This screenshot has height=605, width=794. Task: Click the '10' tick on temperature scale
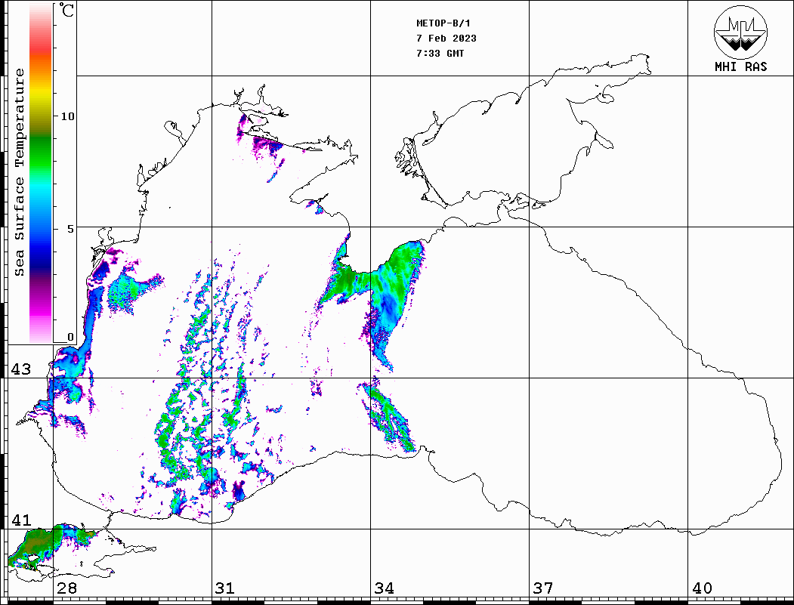[x=67, y=116]
